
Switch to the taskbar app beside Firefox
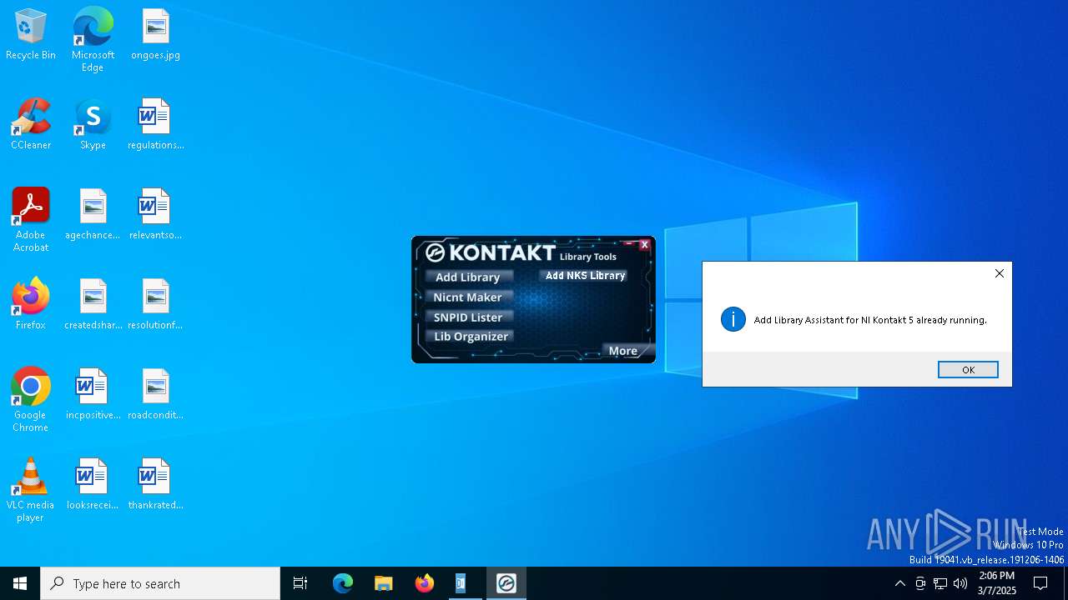click(x=461, y=583)
